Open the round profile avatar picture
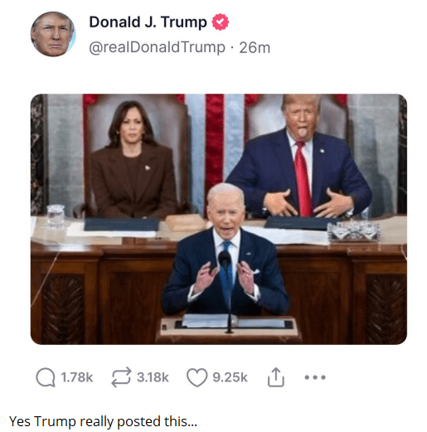Image resolution: width=427 pixels, height=432 pixels. (x=53, y=34)
